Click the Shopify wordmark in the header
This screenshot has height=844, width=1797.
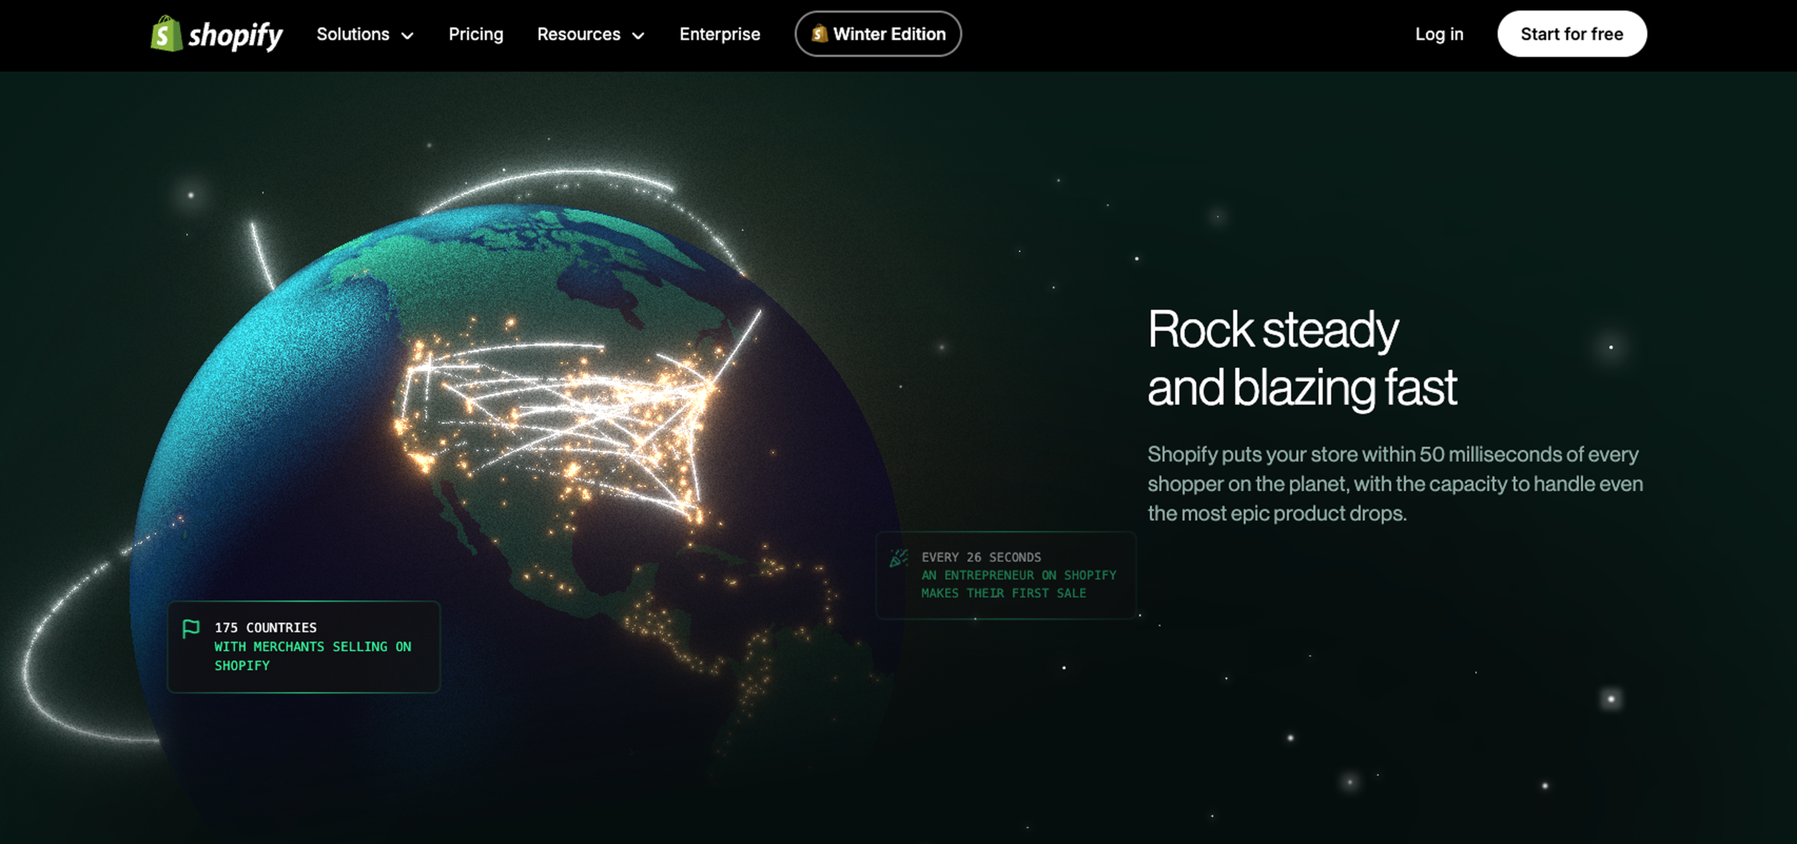tap(236, 35)
